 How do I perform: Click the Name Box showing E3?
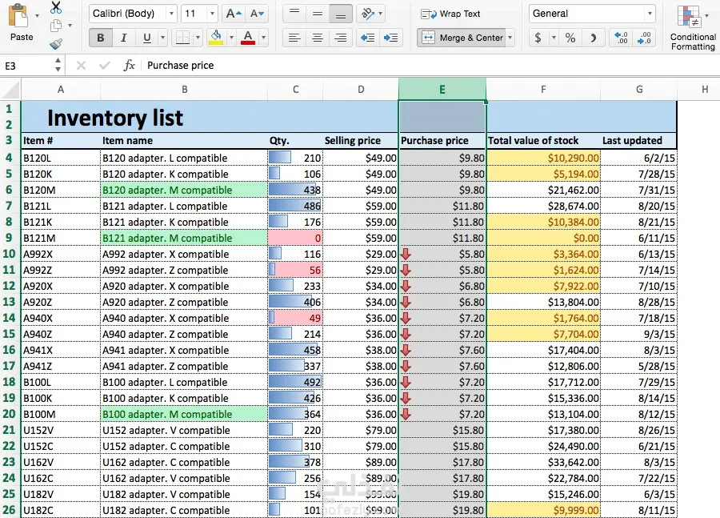(x=27, y=66)
